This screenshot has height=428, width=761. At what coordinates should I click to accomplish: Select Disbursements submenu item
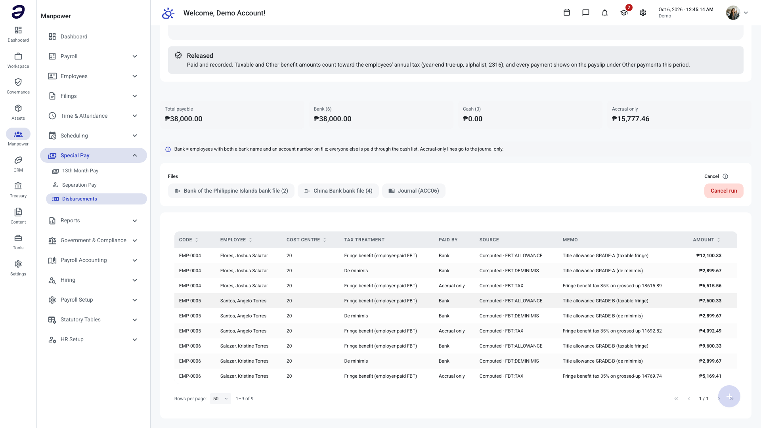coord(96,199)
